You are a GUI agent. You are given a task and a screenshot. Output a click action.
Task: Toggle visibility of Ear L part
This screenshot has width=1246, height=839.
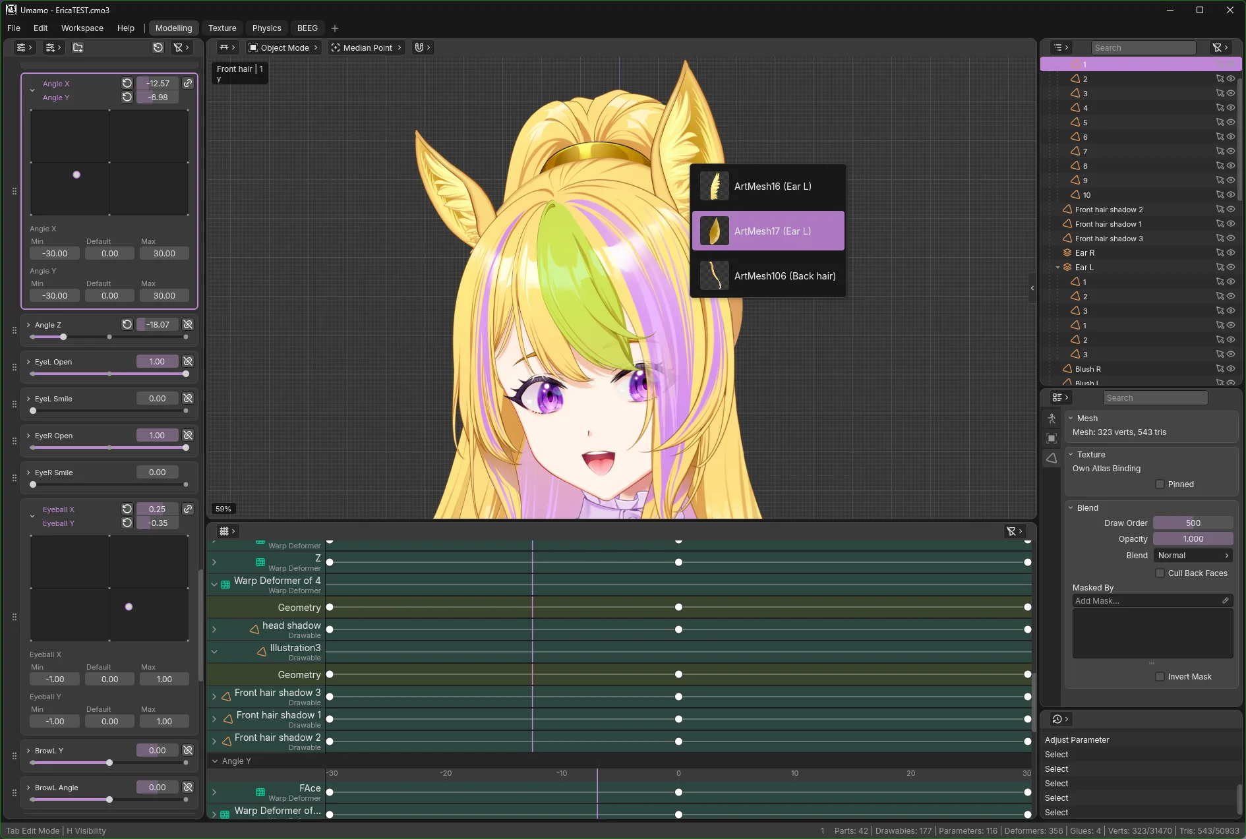[1231, 268]
